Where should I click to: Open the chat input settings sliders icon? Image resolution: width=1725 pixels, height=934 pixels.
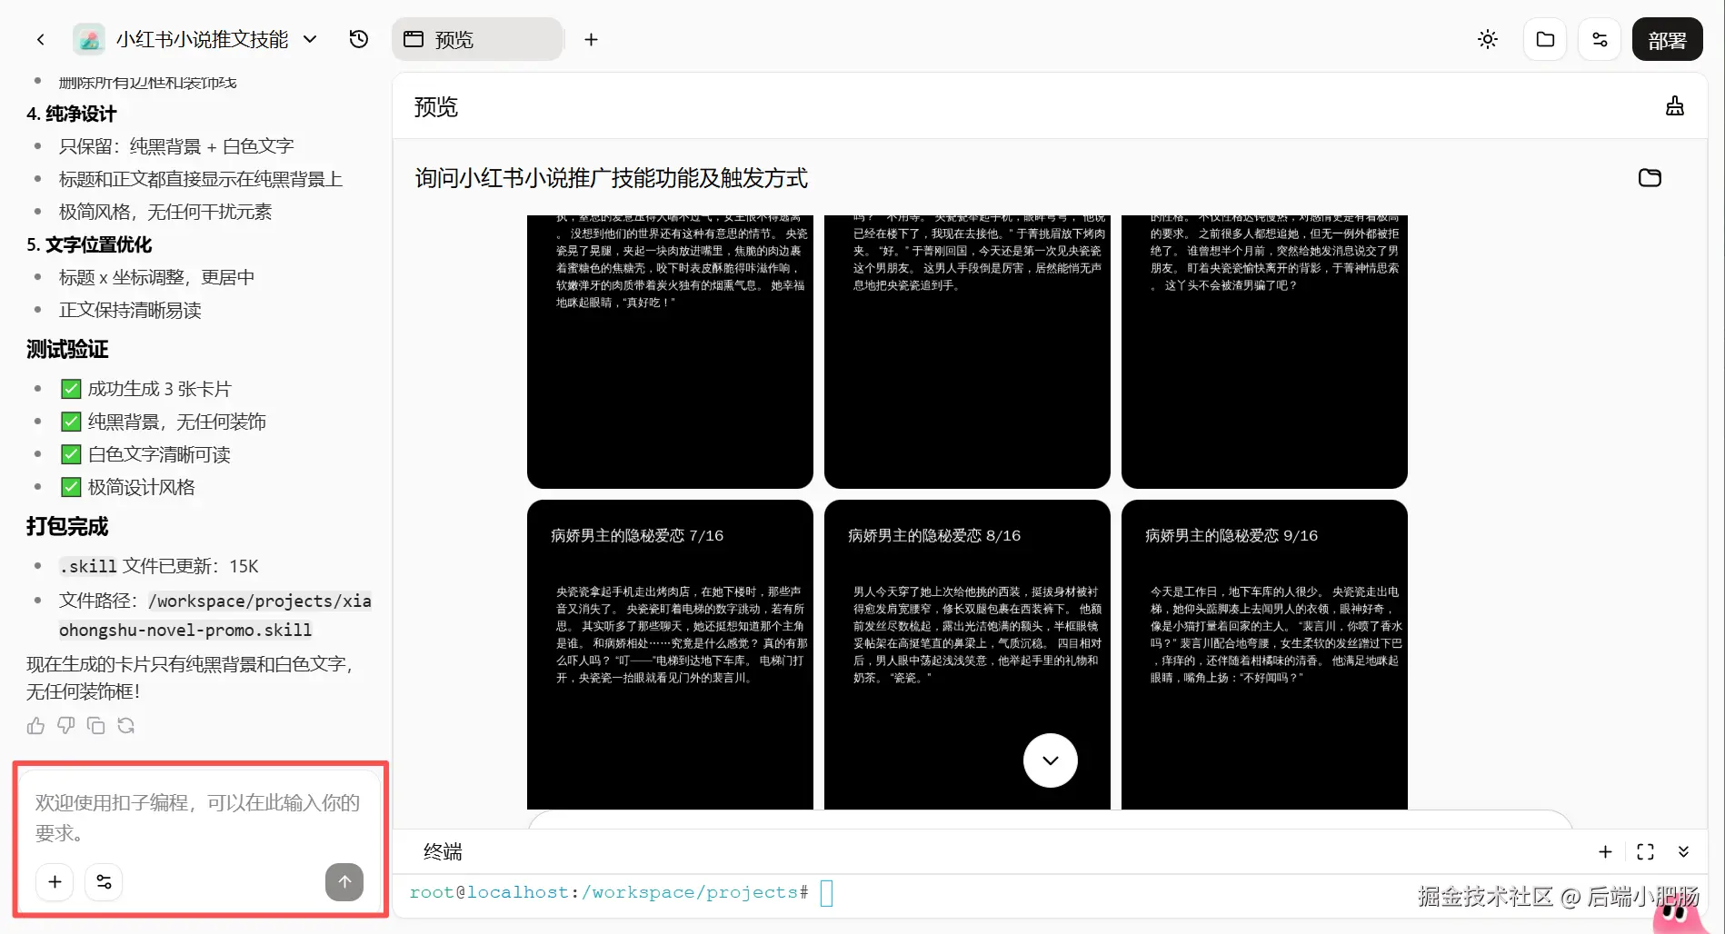[104, 881]
